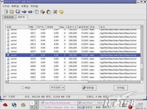Open the 文件(F) menu
147x110 pixels.
(x=6, y=6)
